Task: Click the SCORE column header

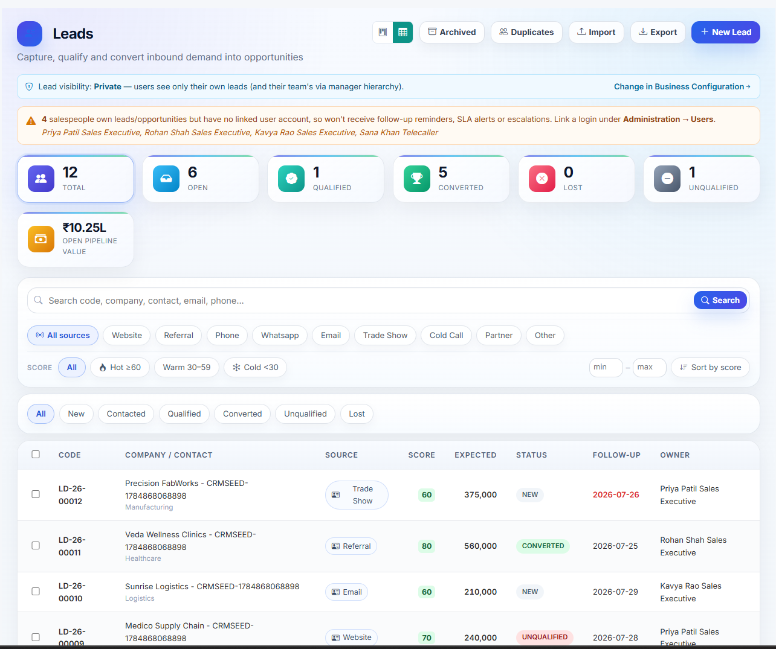Action: (x=421, y=455)
